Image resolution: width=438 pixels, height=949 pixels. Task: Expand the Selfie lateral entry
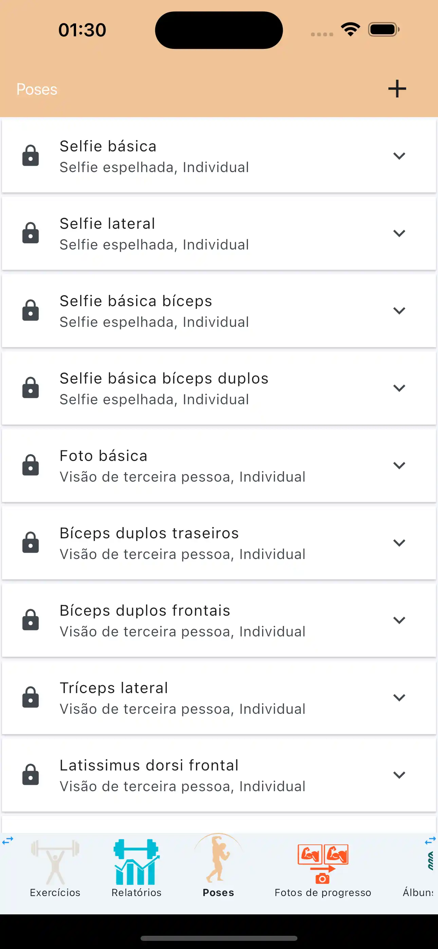(399, 233)
